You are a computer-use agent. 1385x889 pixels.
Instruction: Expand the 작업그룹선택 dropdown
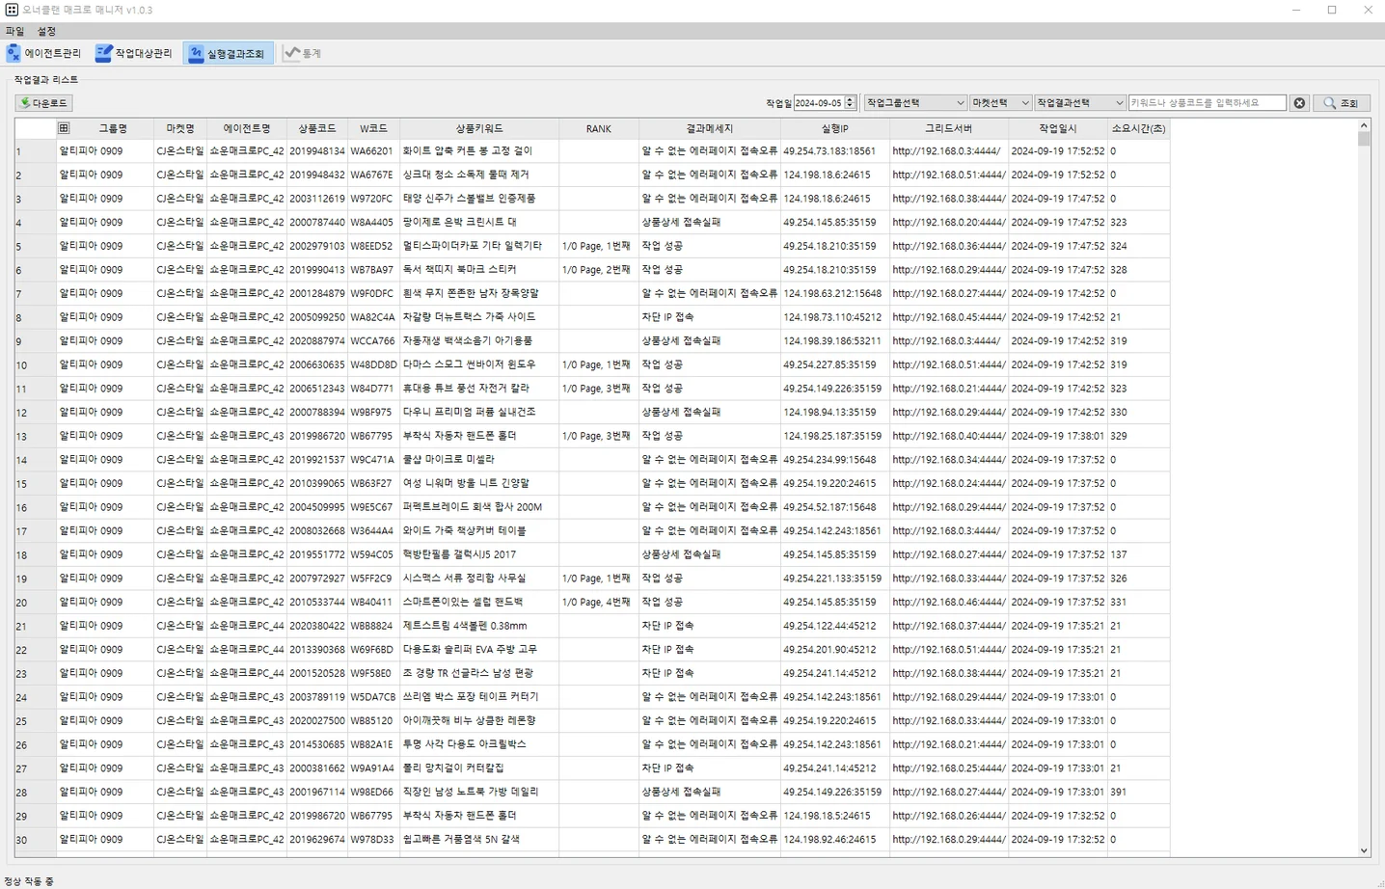point(914,103)
